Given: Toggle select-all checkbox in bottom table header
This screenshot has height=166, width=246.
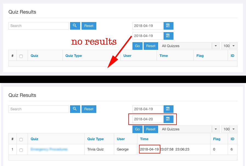Looking at the screenshot, I should point(21,139).
